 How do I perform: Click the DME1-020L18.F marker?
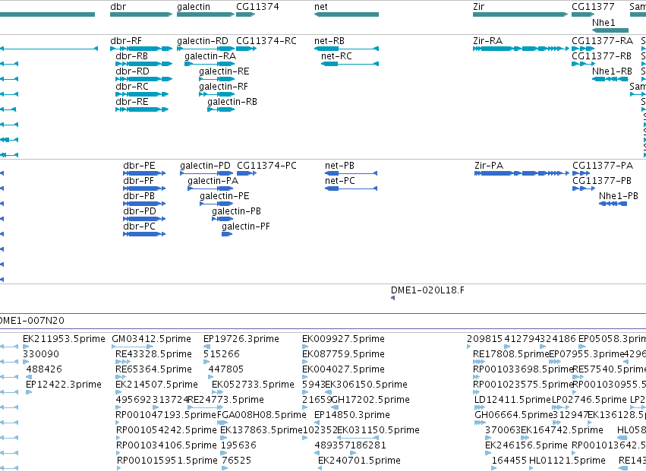pos(392,298)
